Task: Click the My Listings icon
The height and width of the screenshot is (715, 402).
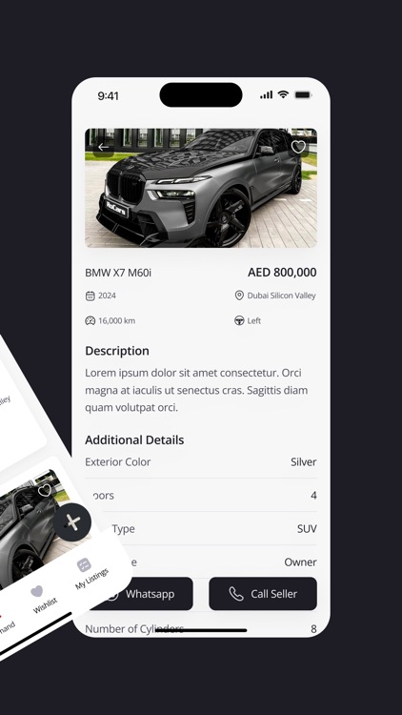Action: [84, 565]
